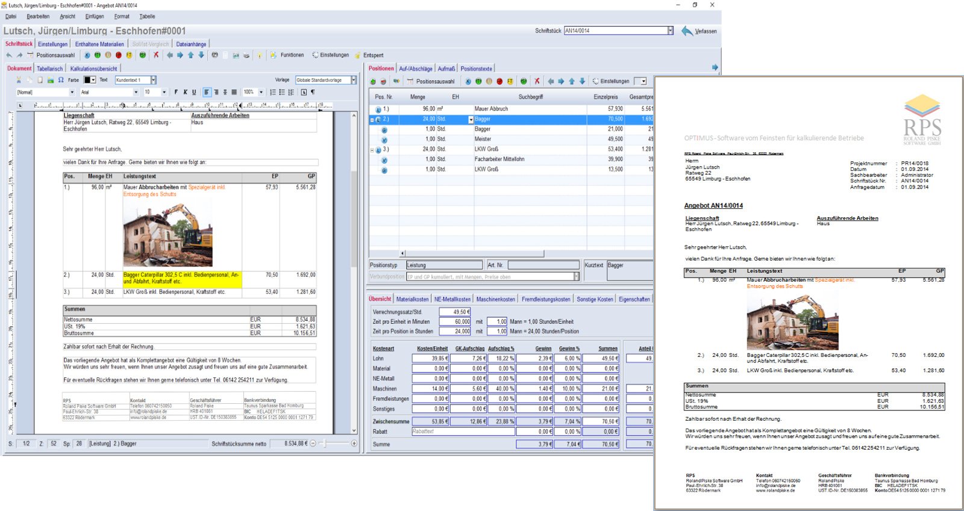
Task: Switch to the Kalkulationsübersicht tab
Action: [x=93, y=69]
